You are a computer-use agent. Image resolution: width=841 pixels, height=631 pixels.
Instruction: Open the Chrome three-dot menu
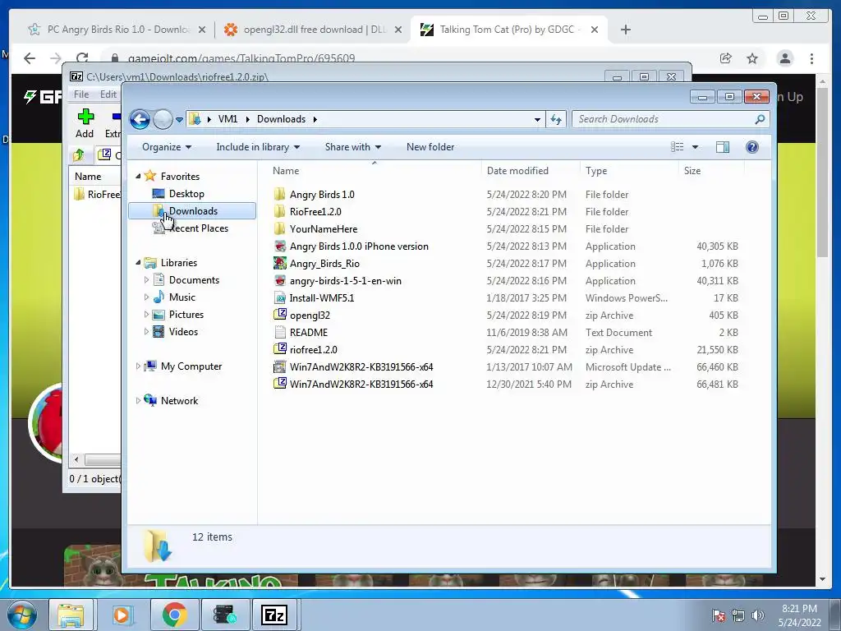[811, 58]
